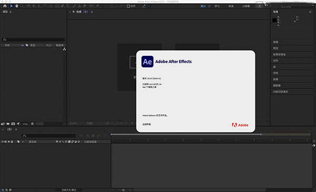
Task: Open the viewer magnification dropdown
Action: tap(75, 124)
